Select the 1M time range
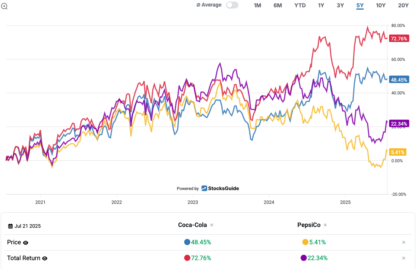The image size is (418, 269). tap(257, 5)
